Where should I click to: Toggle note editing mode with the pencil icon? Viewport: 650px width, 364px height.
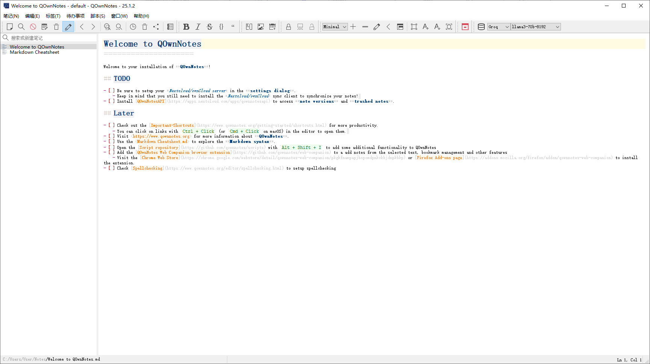tap(68, 27)
